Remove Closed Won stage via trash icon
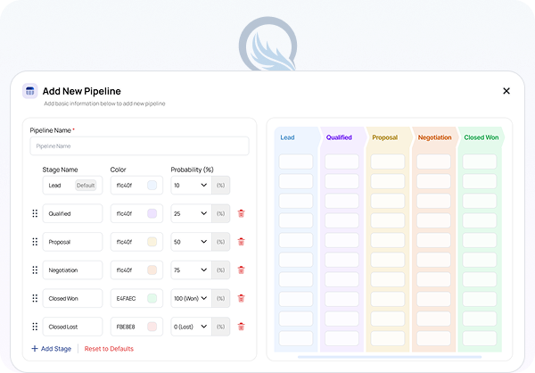535x373 pixels. tap(241, 299)
